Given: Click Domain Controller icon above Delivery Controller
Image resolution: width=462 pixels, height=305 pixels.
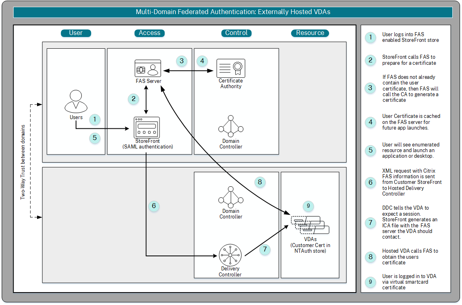Looking at the screenshot, I should click(231, 197).
